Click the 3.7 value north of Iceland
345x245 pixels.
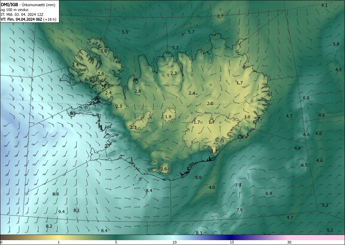point(220,16)
